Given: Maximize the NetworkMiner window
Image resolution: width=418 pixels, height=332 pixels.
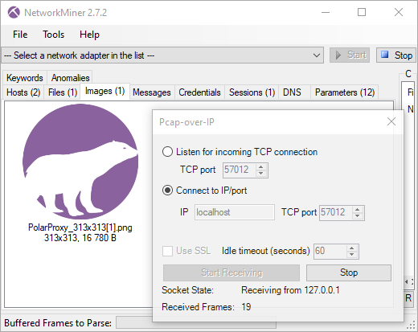Looking at the screenshot, I should [x=362, y=12].
